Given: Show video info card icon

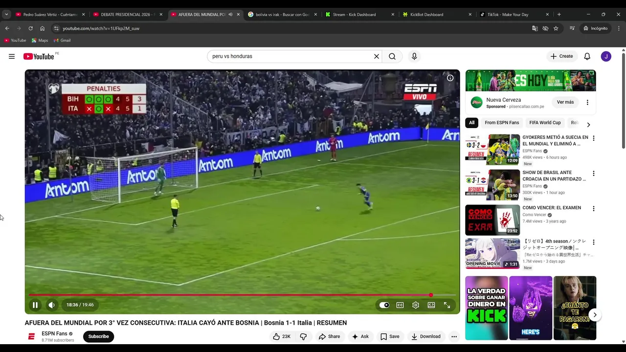Looking at the screenshot, I should [x=450, y=78].
